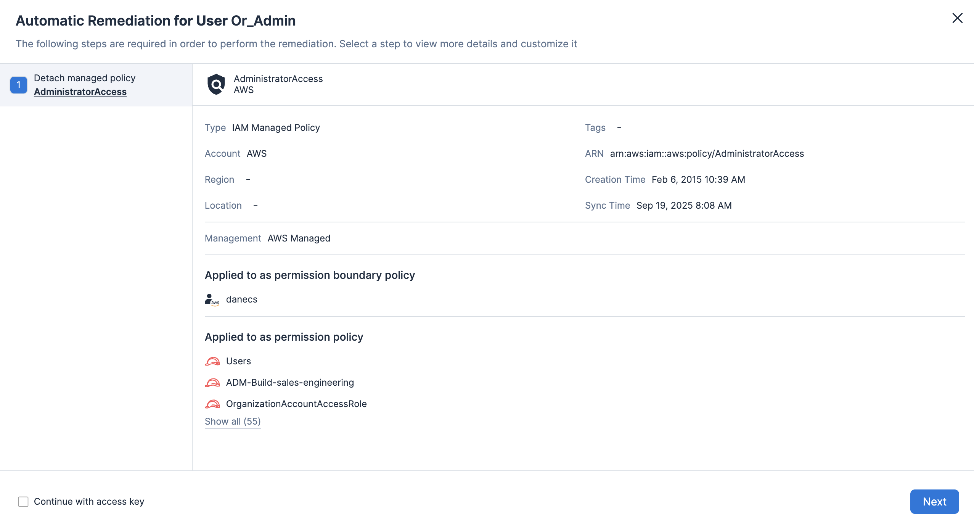
Task: Click the danecs AWS user icon
Action: (212, 299)
